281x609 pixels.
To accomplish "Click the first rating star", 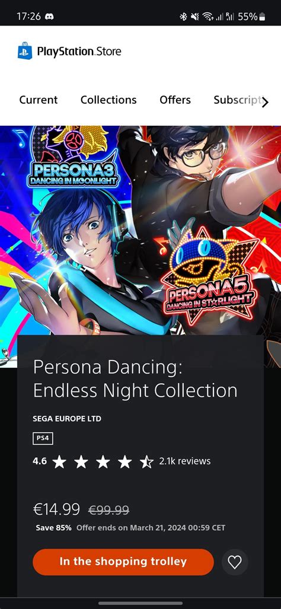I will pos(59,462).
